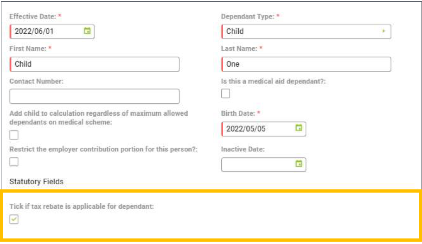Open the Inactive Date calendar picker
Screen dimensions: 422x244
click(299, 163)
